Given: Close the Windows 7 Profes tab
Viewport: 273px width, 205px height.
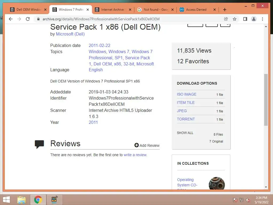Looking at the screenshot, I should 88,10.
